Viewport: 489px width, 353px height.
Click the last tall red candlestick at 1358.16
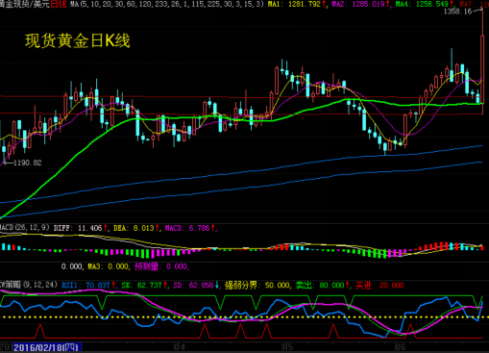(482, 63)
